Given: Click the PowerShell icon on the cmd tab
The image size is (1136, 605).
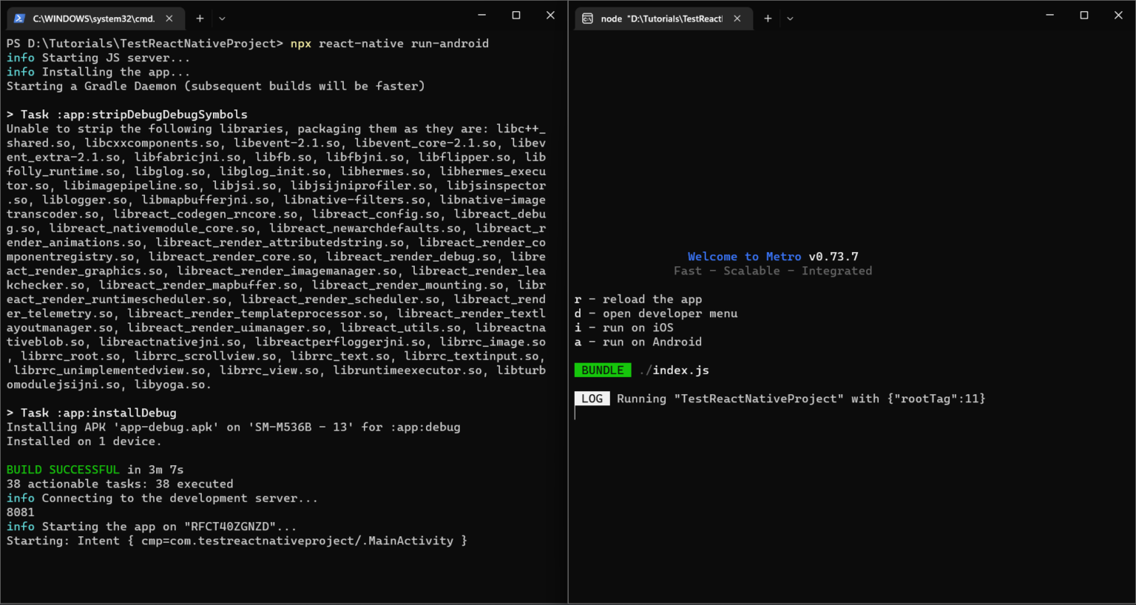Looking at the screenshot, I should pos(19,18).
